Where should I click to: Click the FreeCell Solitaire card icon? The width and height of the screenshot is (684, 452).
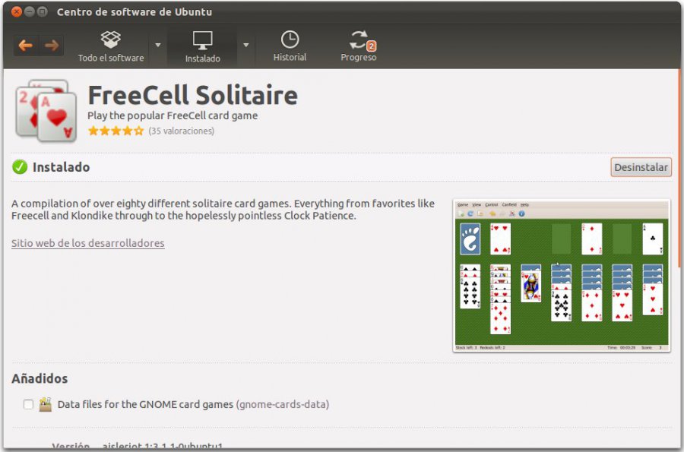click(x=46, y=111)
